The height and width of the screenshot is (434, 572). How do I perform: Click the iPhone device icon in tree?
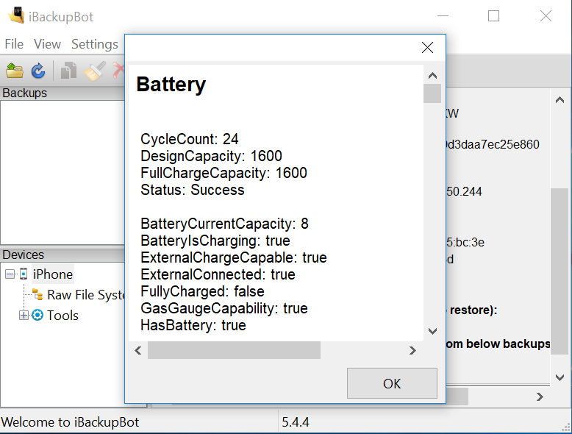click(24, 274)
